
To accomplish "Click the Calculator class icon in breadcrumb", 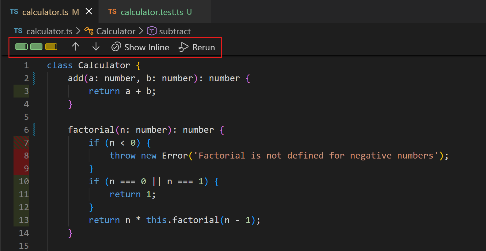I will (x=89, y=31).
